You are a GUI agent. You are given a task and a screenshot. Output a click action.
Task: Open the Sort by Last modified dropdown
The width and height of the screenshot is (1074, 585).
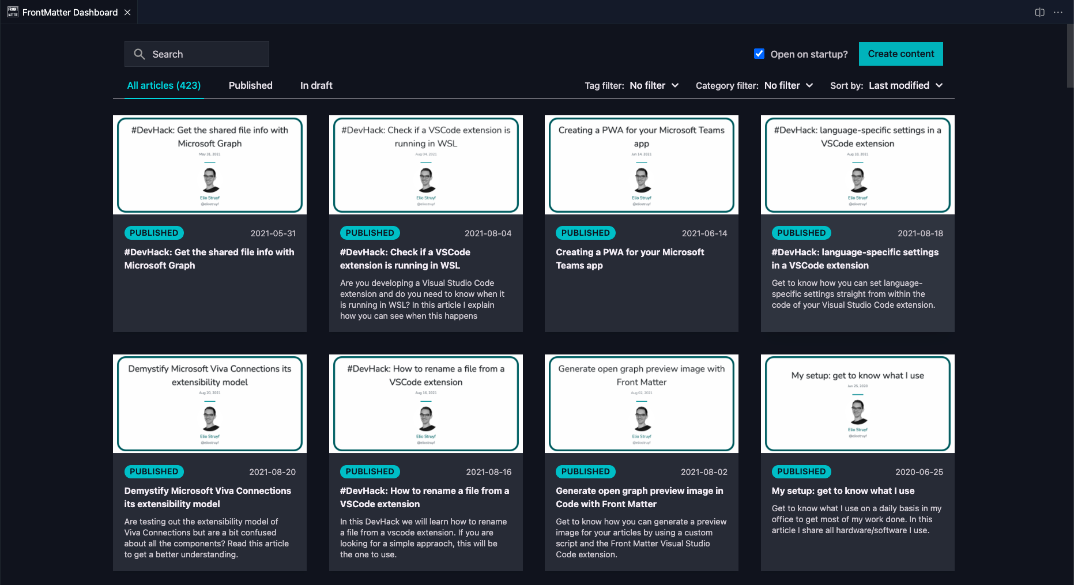point(906,85)
